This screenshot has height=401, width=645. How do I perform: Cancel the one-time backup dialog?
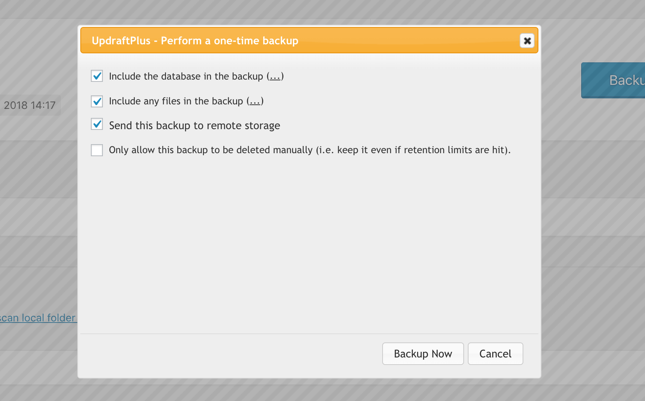click(495, 354)
